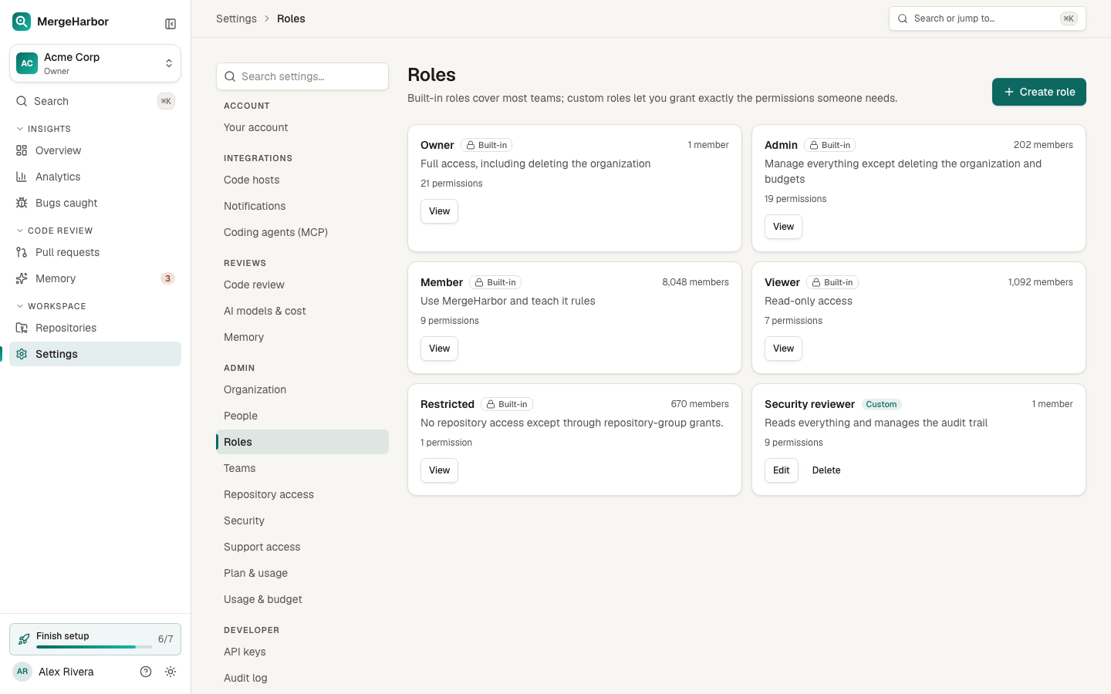View the Member role

[439, 349]
